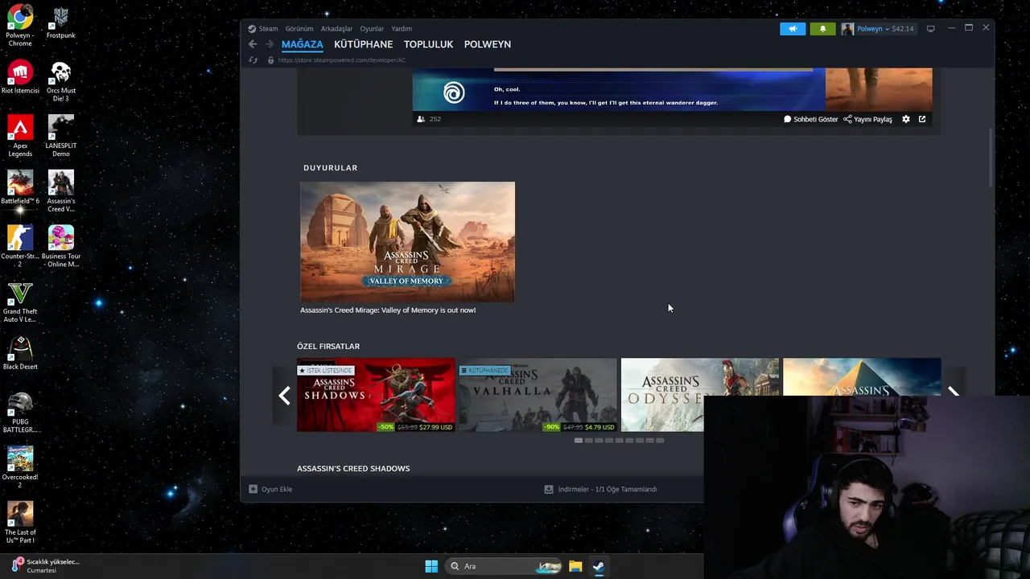Open Riot İstemcisi desktop icon

click(x=20, y=77)
